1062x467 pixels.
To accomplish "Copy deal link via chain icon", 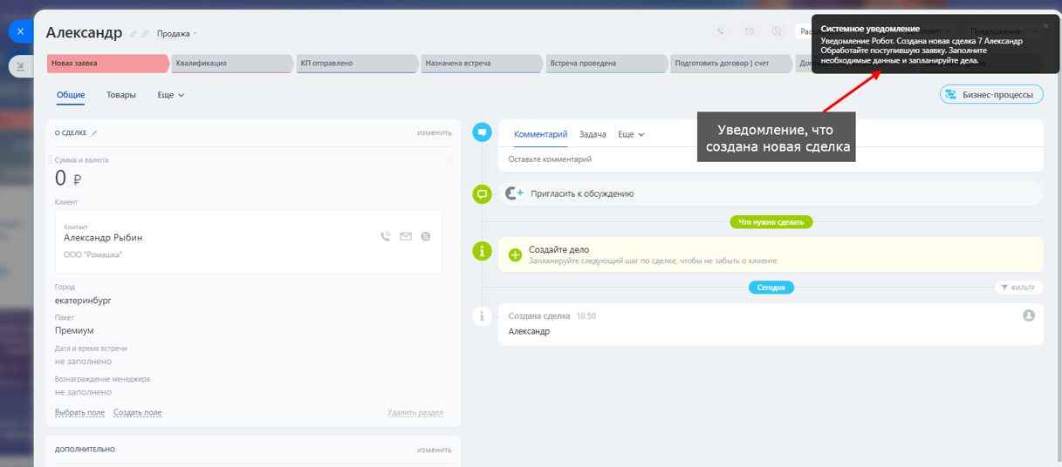I will pos(146,34).
